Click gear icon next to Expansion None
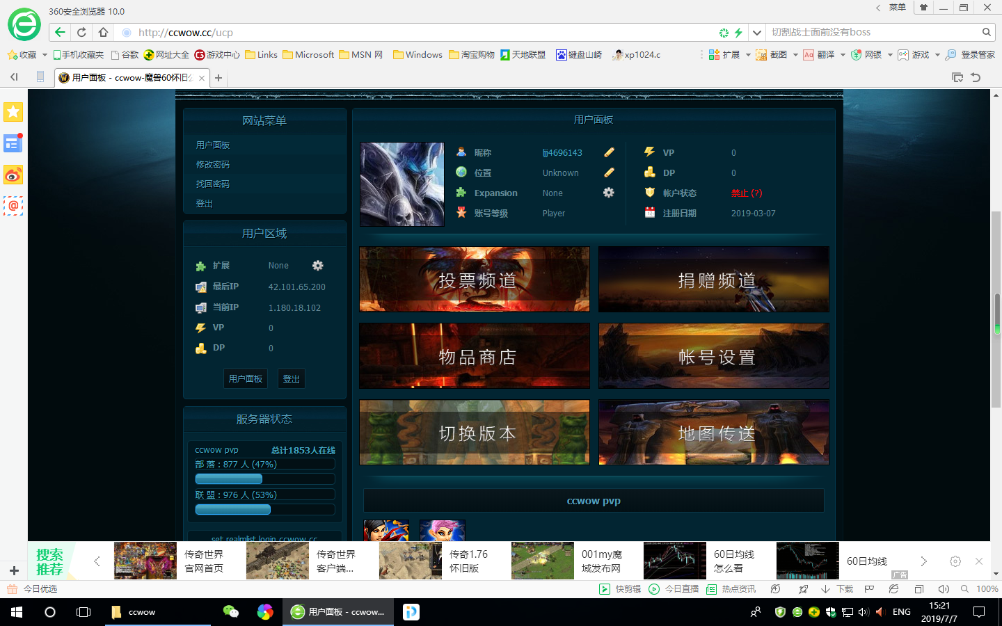 609,193
